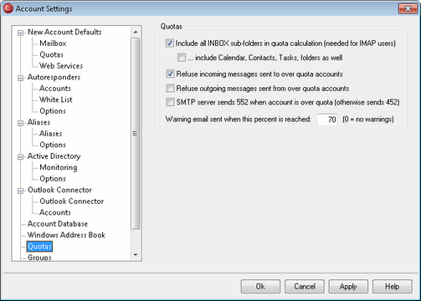This screenshot has height=301, width=421.
Task: Collapse the Active Directory tree node
Action: [x=20, y=157]
